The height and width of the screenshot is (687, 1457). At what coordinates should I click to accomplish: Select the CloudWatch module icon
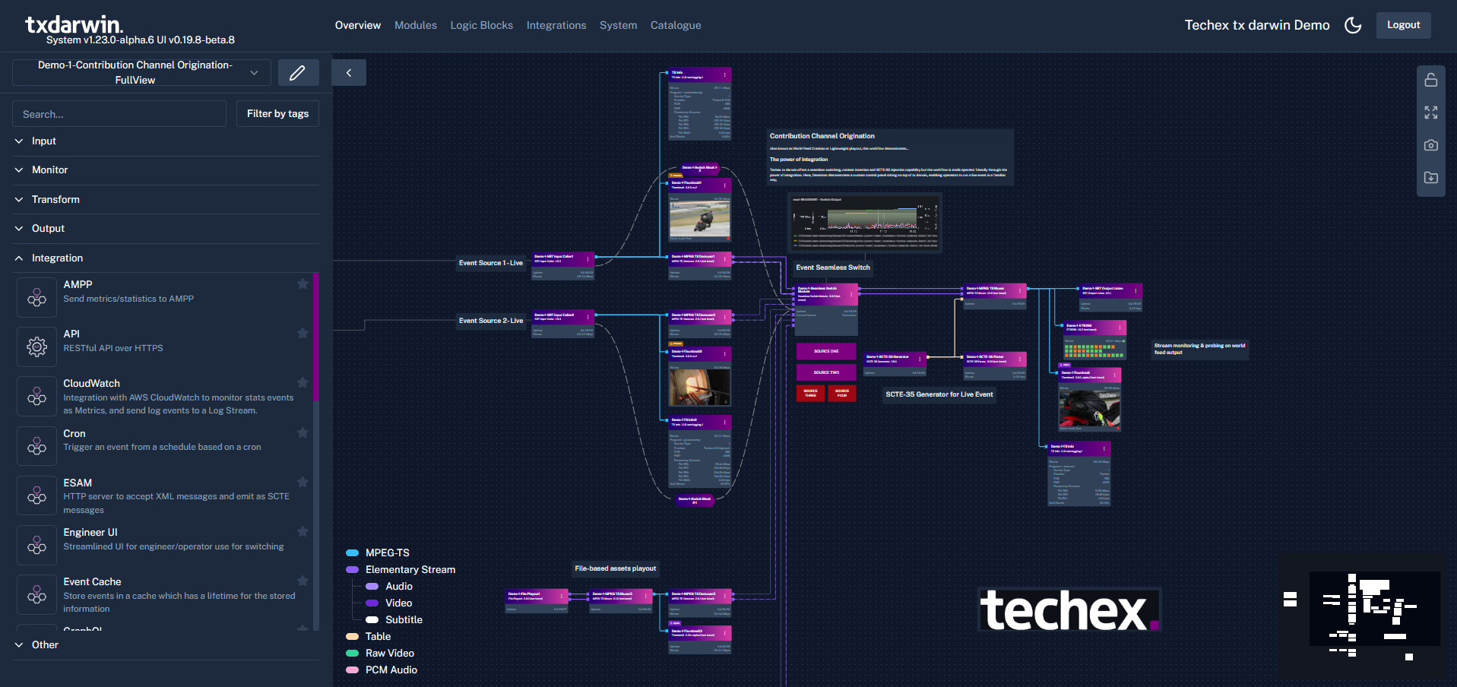[36, 396]
